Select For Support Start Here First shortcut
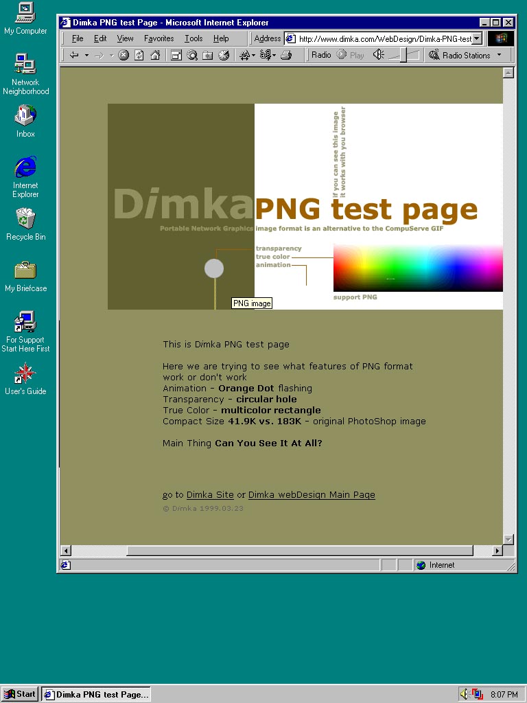The height and width of the screenshot is (703, 527). coord(25,332)
